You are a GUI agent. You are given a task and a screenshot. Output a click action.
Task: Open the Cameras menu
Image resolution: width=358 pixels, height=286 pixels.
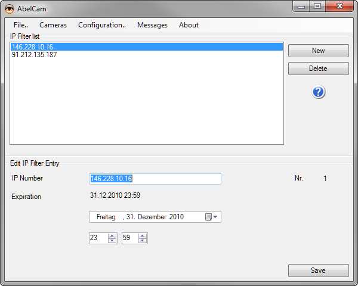(x=53, y=25)
